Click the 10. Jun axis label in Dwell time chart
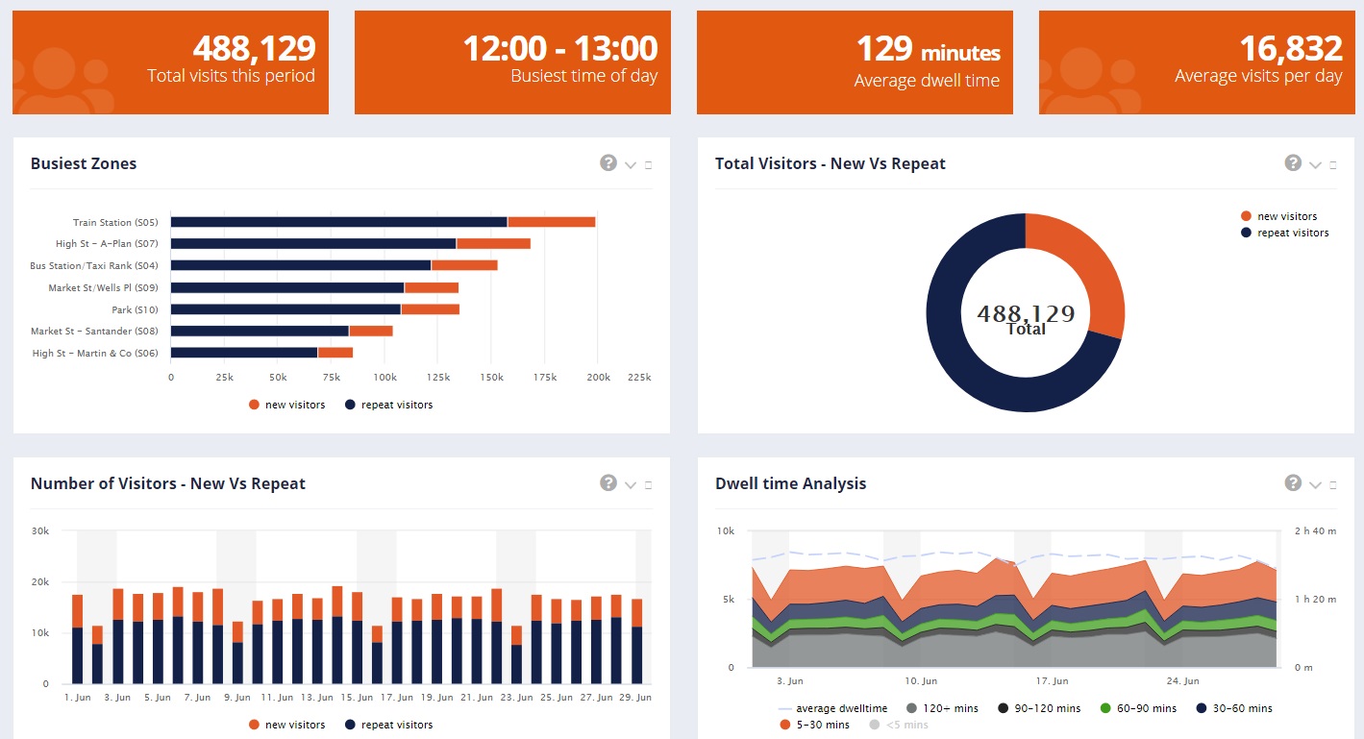 pos(921,681)
